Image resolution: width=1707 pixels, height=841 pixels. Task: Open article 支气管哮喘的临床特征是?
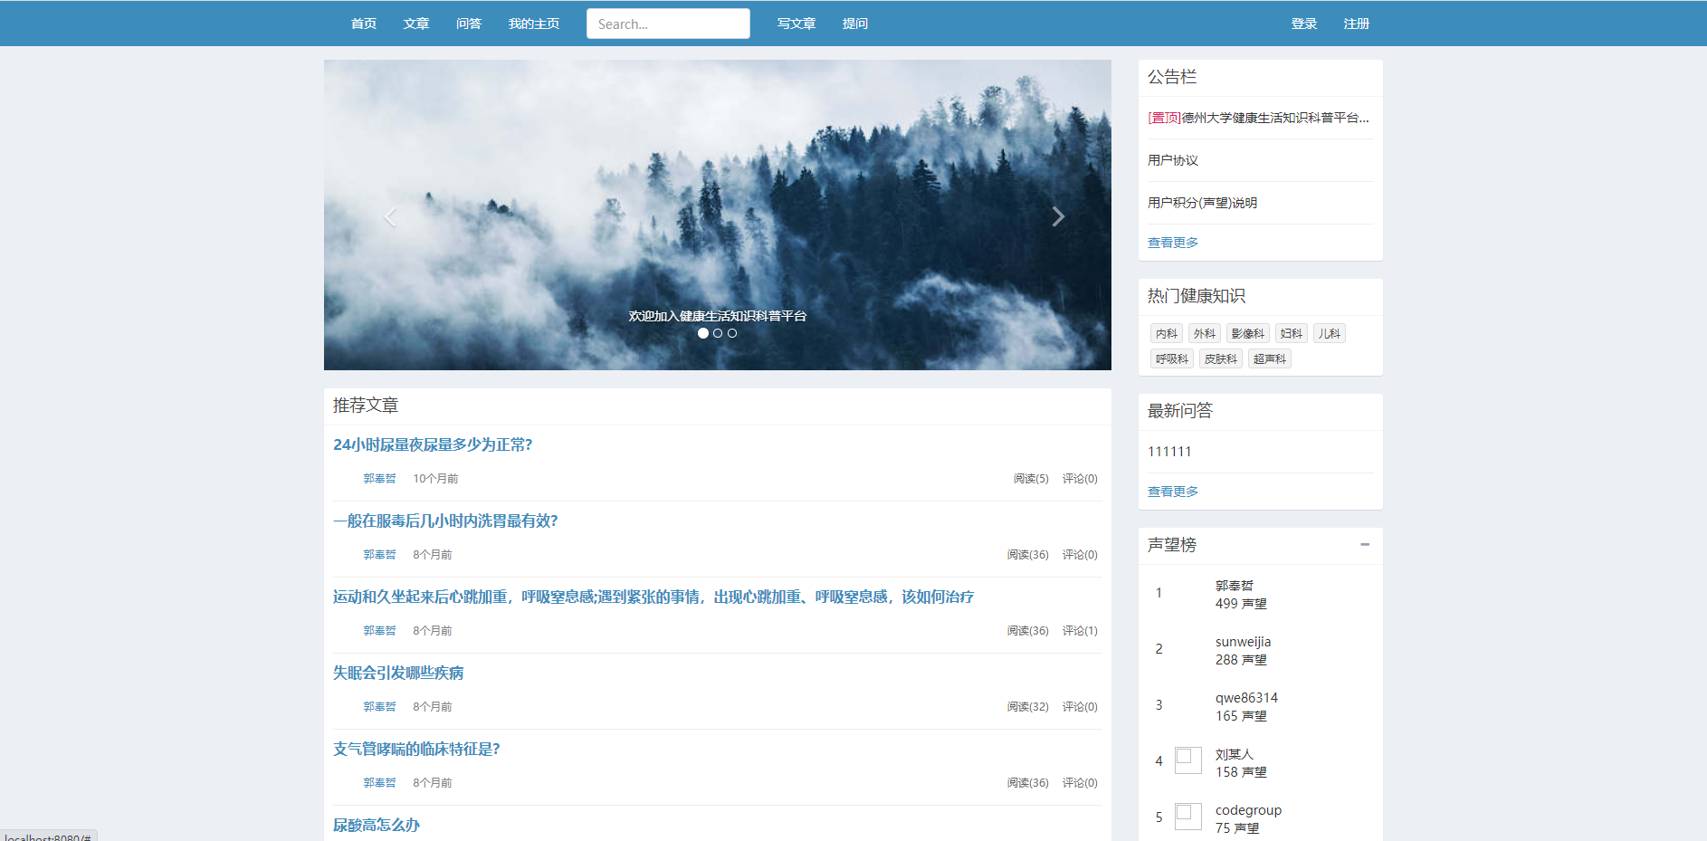tap(416, 749)
